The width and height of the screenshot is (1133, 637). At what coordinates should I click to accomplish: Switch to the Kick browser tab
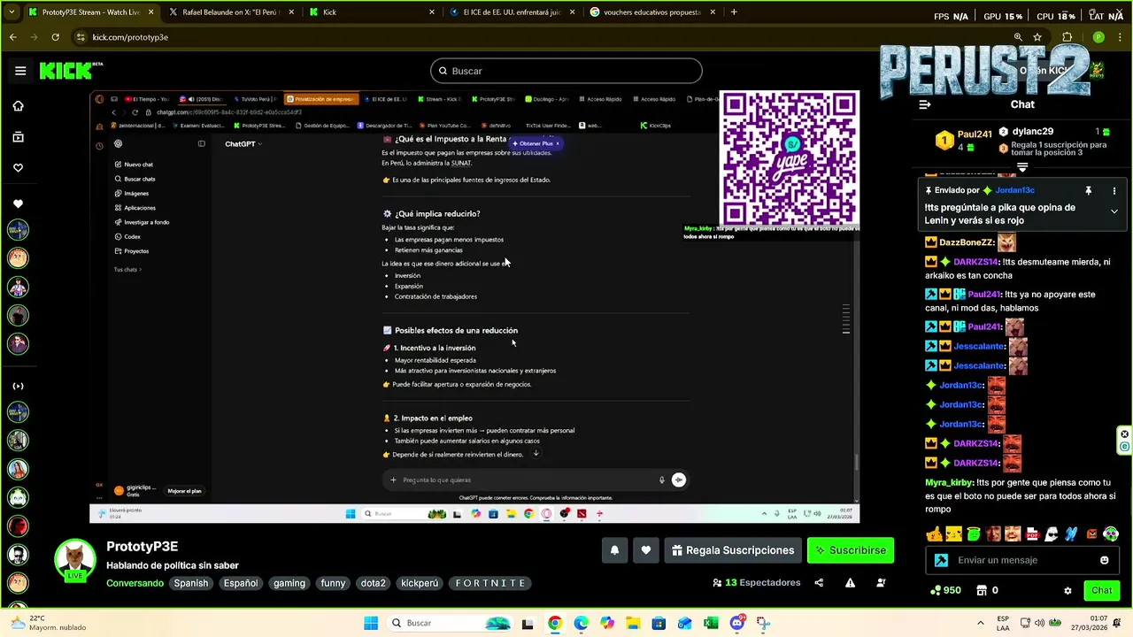372,12
